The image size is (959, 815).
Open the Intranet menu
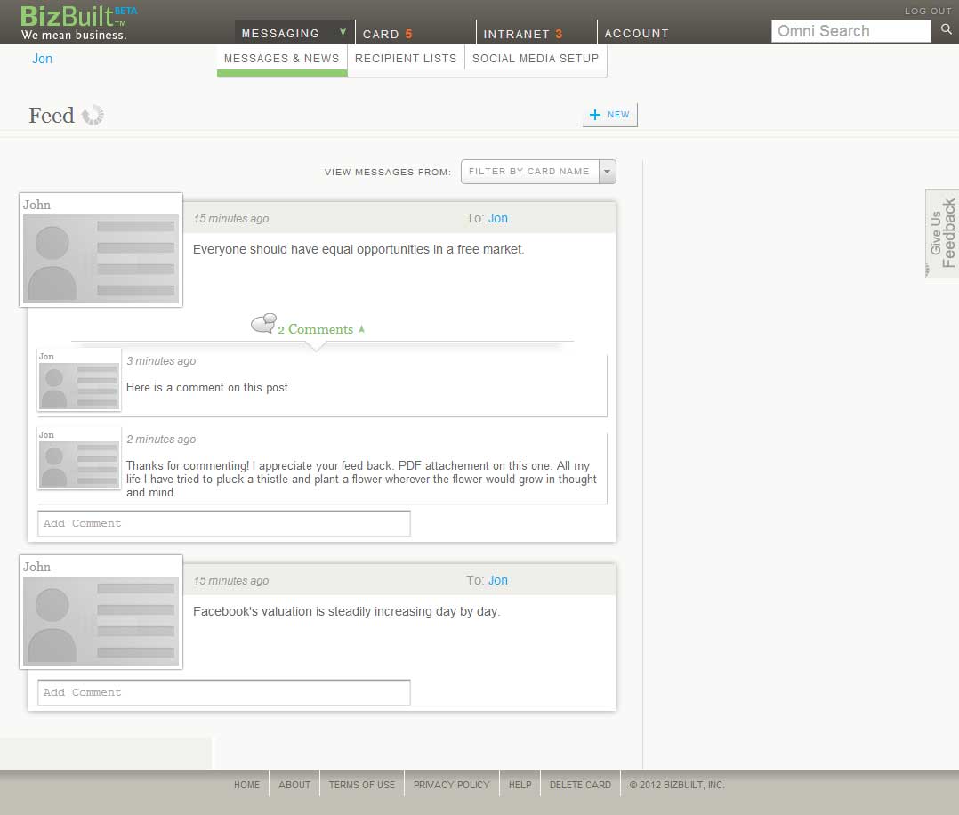[523, 35]
